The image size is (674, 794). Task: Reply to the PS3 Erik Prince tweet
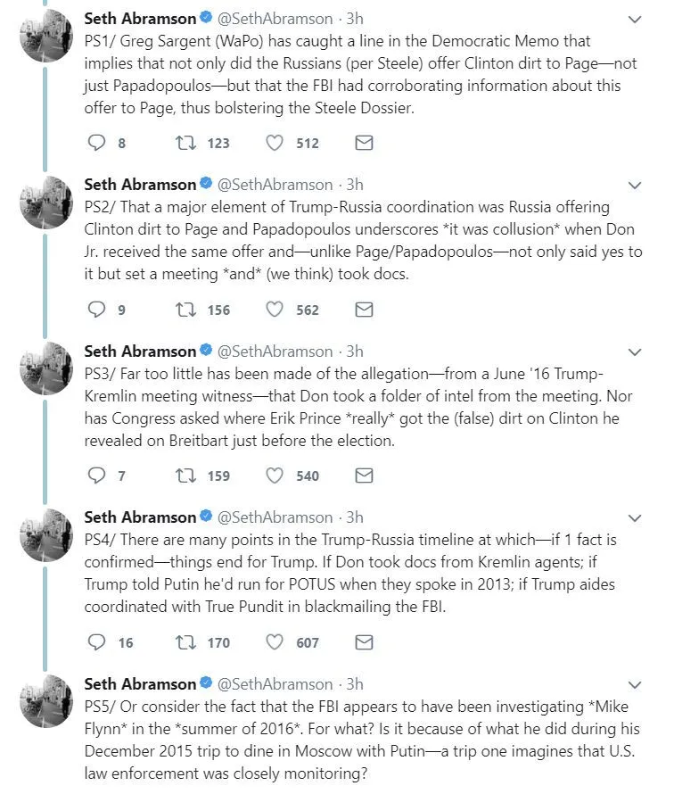[x=97, y=476]
